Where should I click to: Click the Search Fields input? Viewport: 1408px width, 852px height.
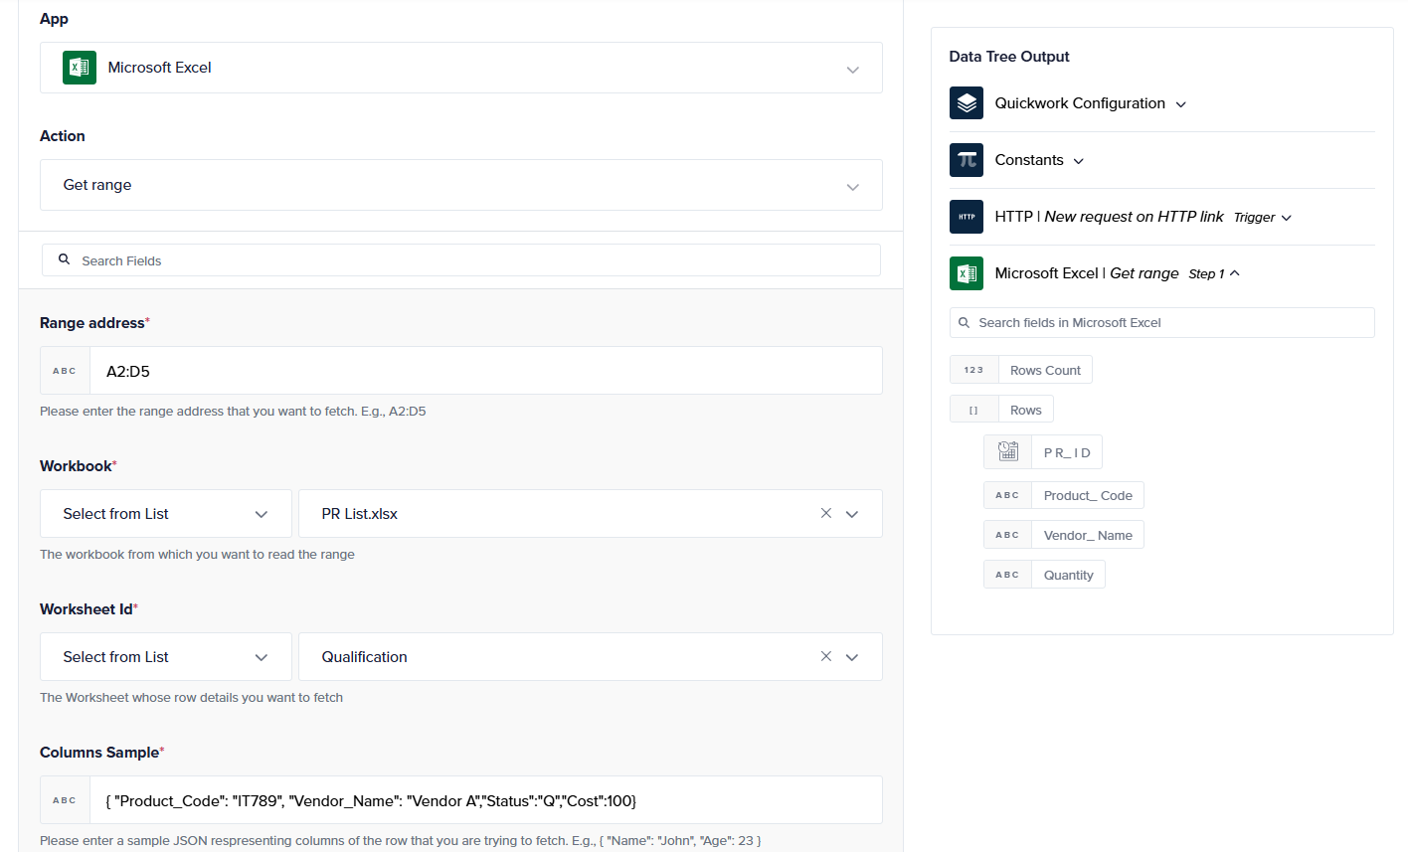tap(461, 260)
